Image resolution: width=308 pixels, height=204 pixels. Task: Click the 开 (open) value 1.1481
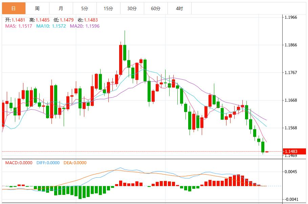coord(15,20)
